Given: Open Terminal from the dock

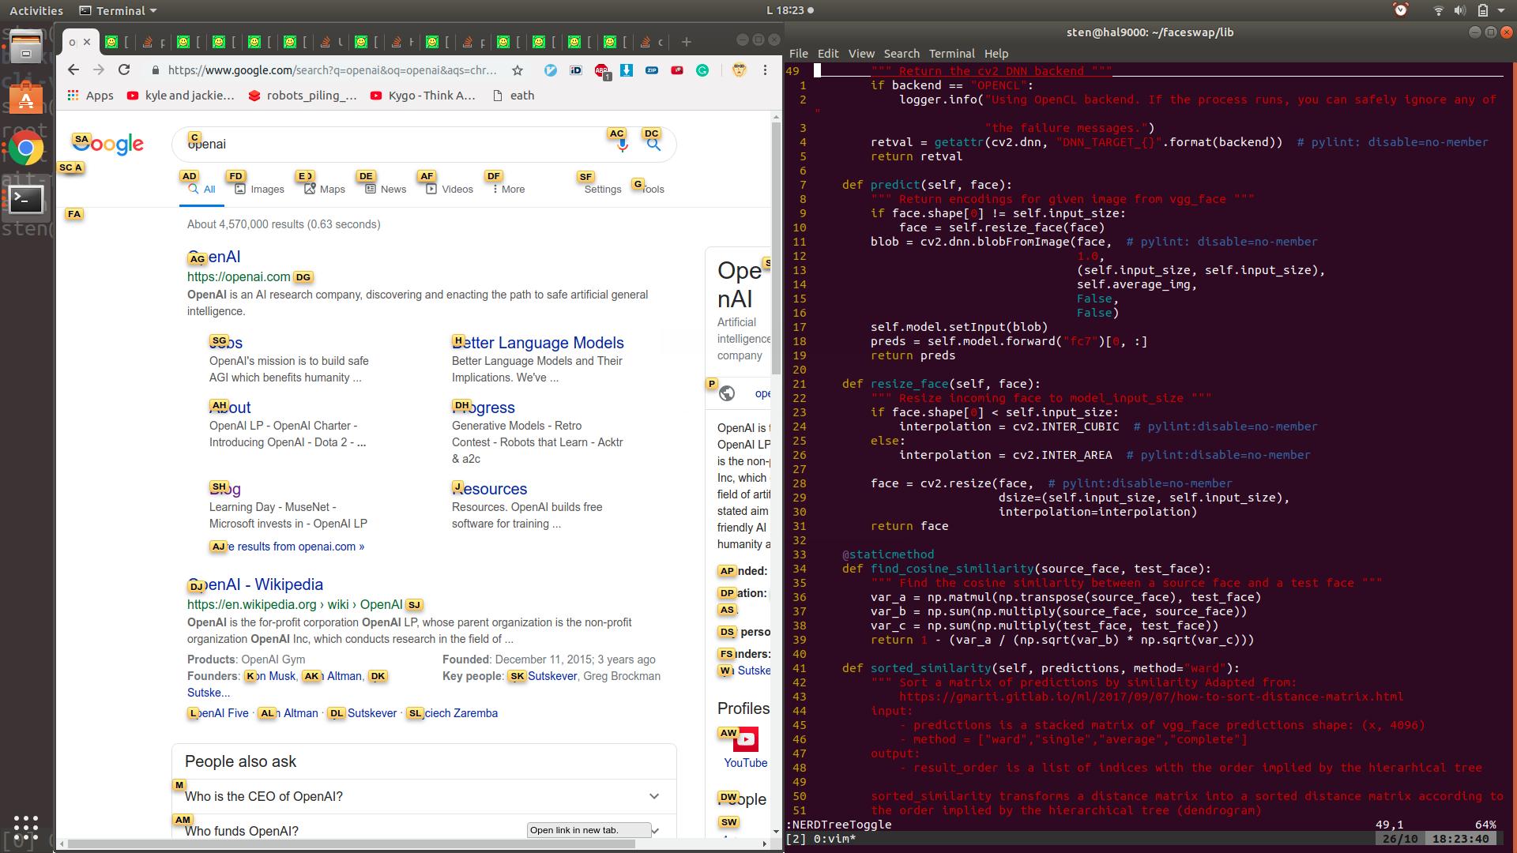Looking at the screenshot, I should (x=25, y=199).
